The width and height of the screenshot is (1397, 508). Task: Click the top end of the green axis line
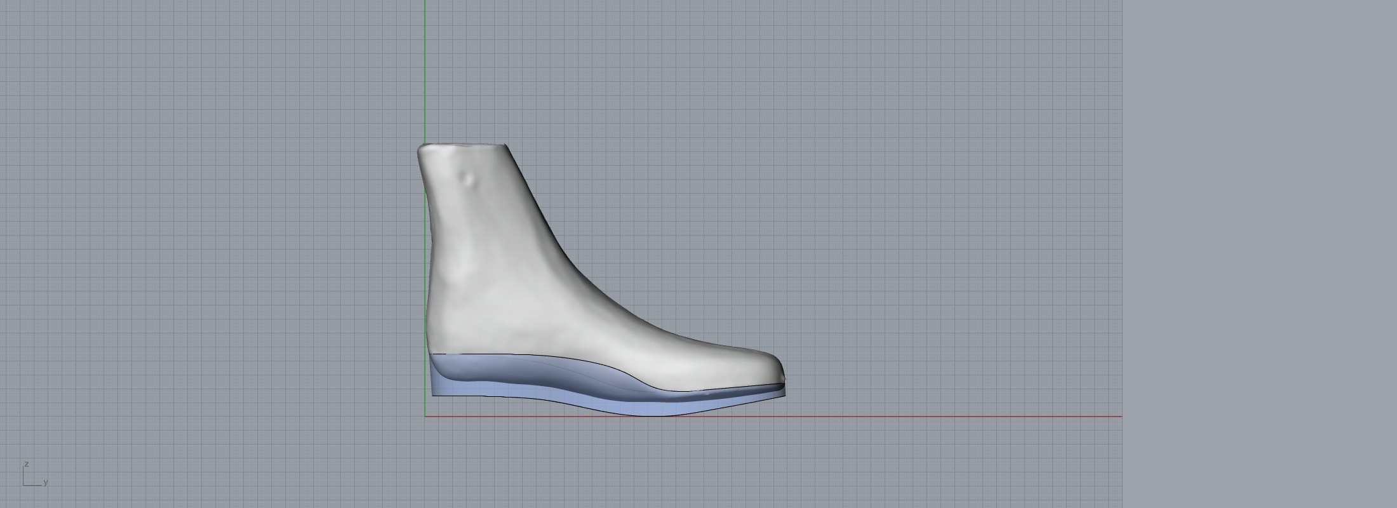click(425, 3)
